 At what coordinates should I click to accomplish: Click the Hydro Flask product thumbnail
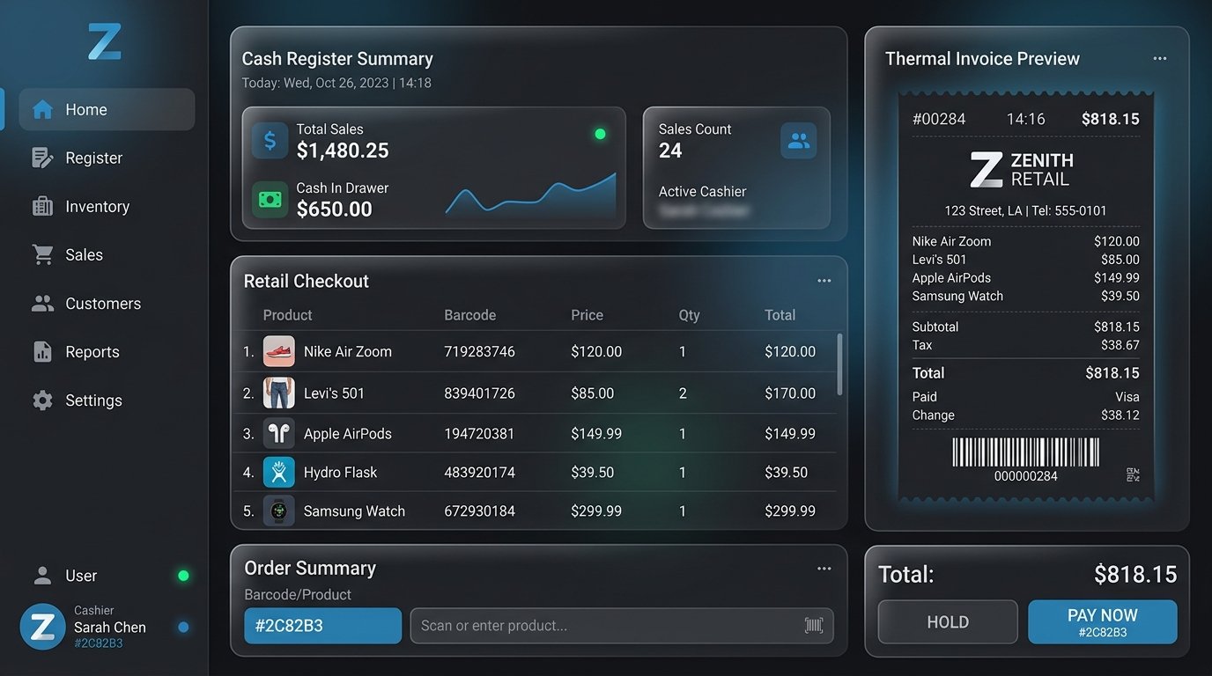278,472
